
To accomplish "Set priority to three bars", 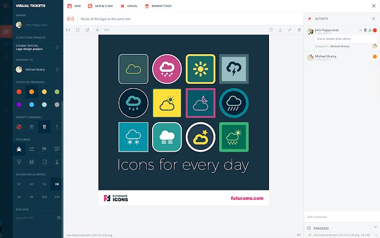I will 31,127.
